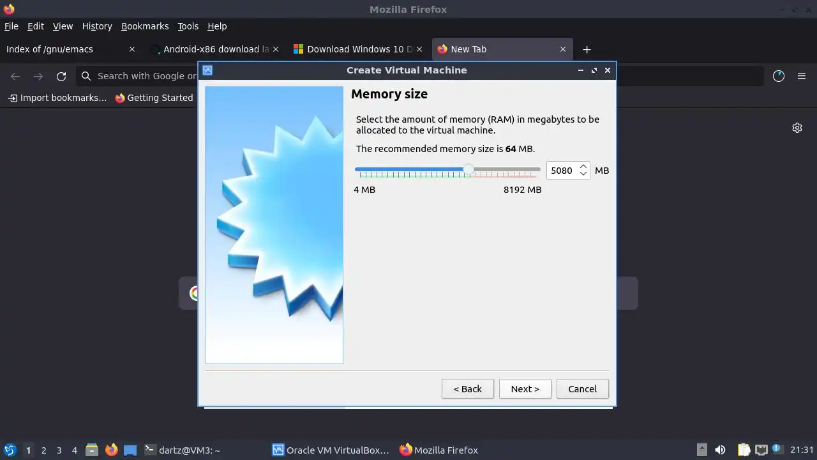This screenshot has height=460, width=817.
Task: Click the VirtualBox icon in dialog title bar
Action: pos(207,70)
